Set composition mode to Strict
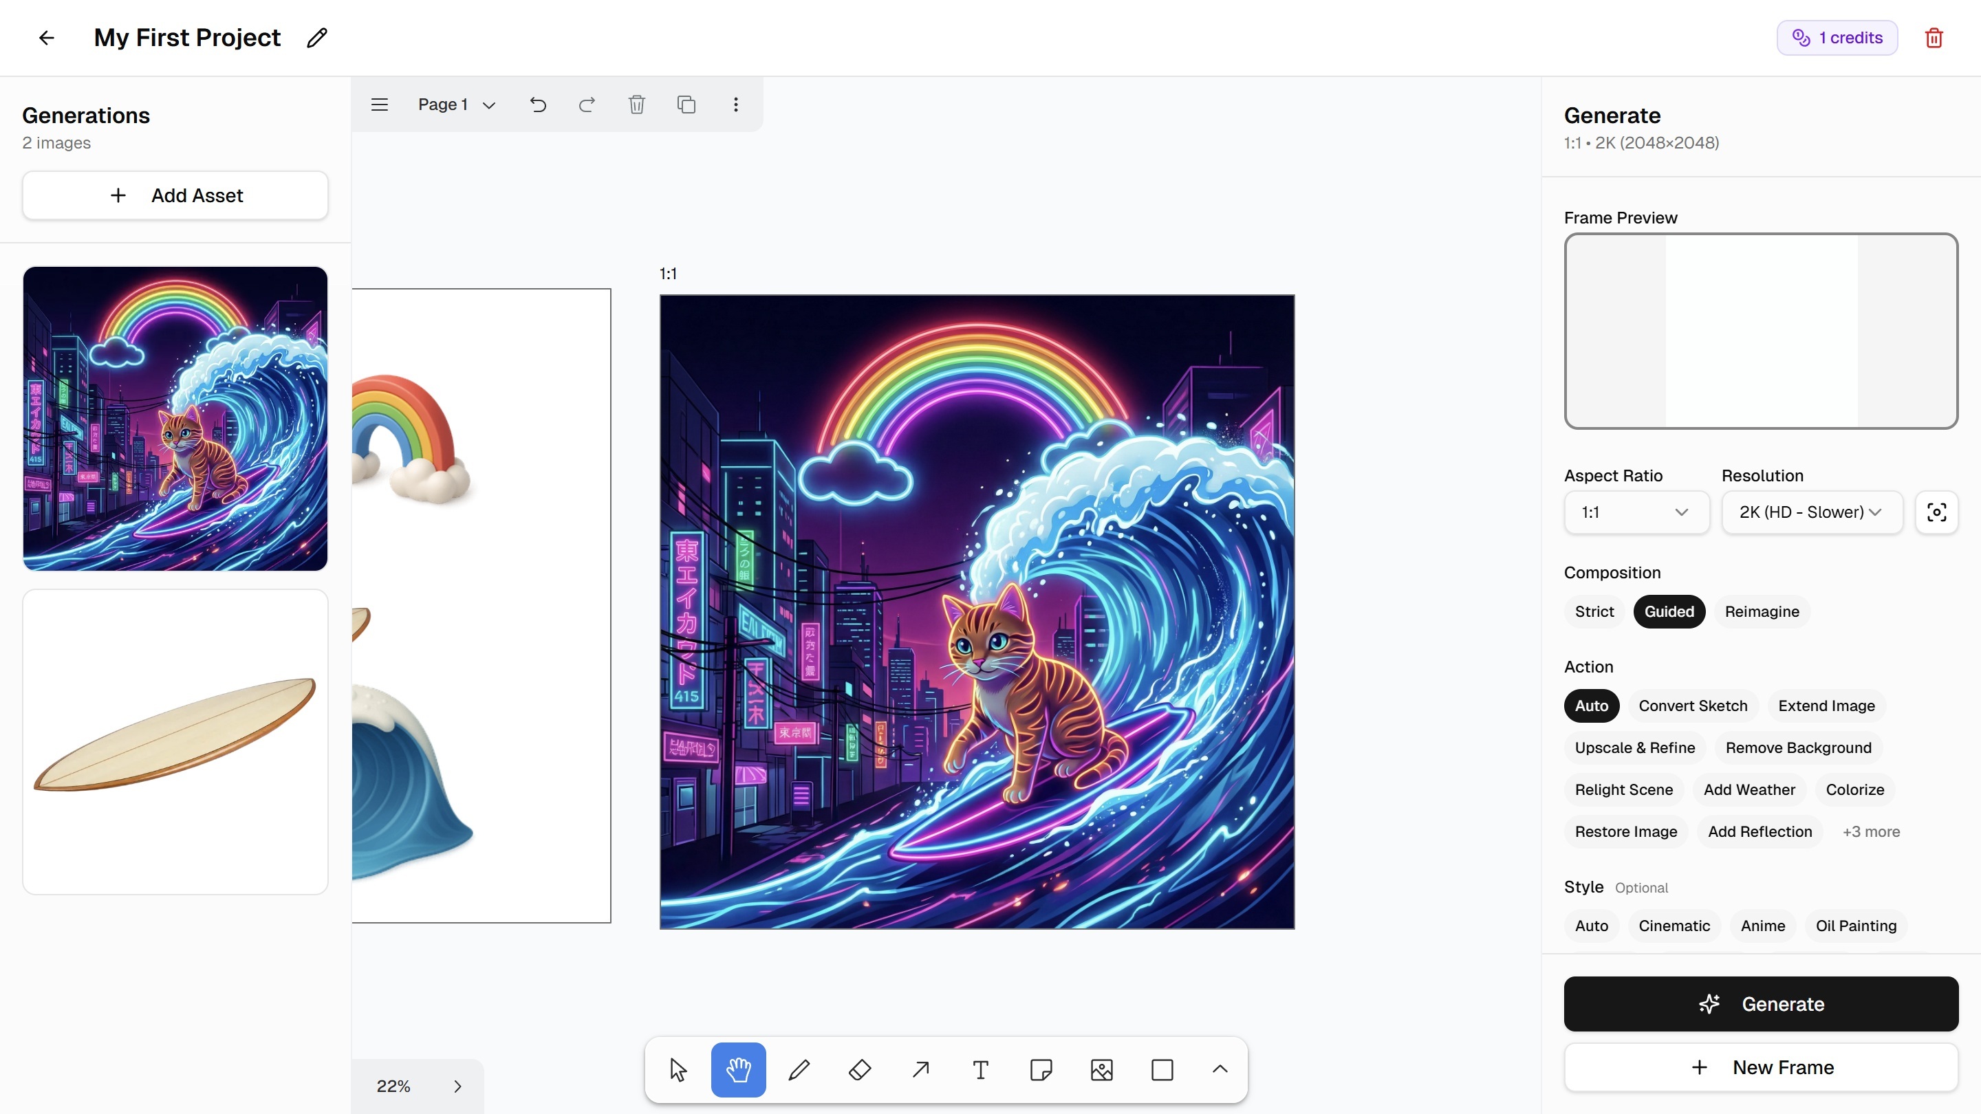The height and width of the screenshot is (1114, 1981). click(1594, 611)
